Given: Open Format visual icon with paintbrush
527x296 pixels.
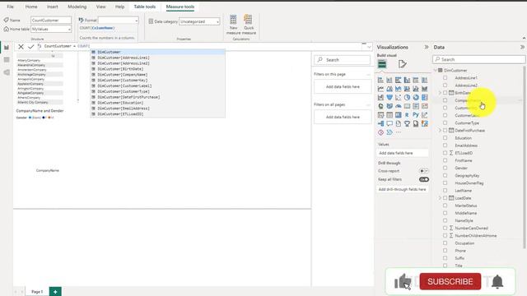Looking at the screenshot, I should (403, 64).
